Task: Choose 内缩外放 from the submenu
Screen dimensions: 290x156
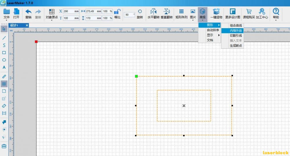Action: tap(235, 30)
